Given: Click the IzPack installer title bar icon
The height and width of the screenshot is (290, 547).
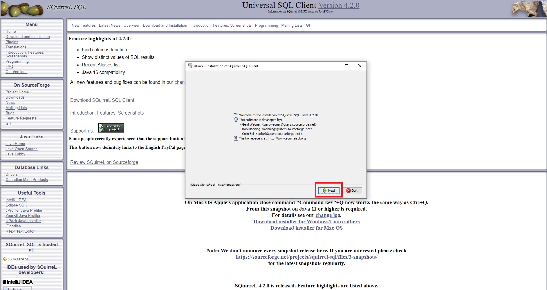Looking at the screenshot, I should (190, 66).
